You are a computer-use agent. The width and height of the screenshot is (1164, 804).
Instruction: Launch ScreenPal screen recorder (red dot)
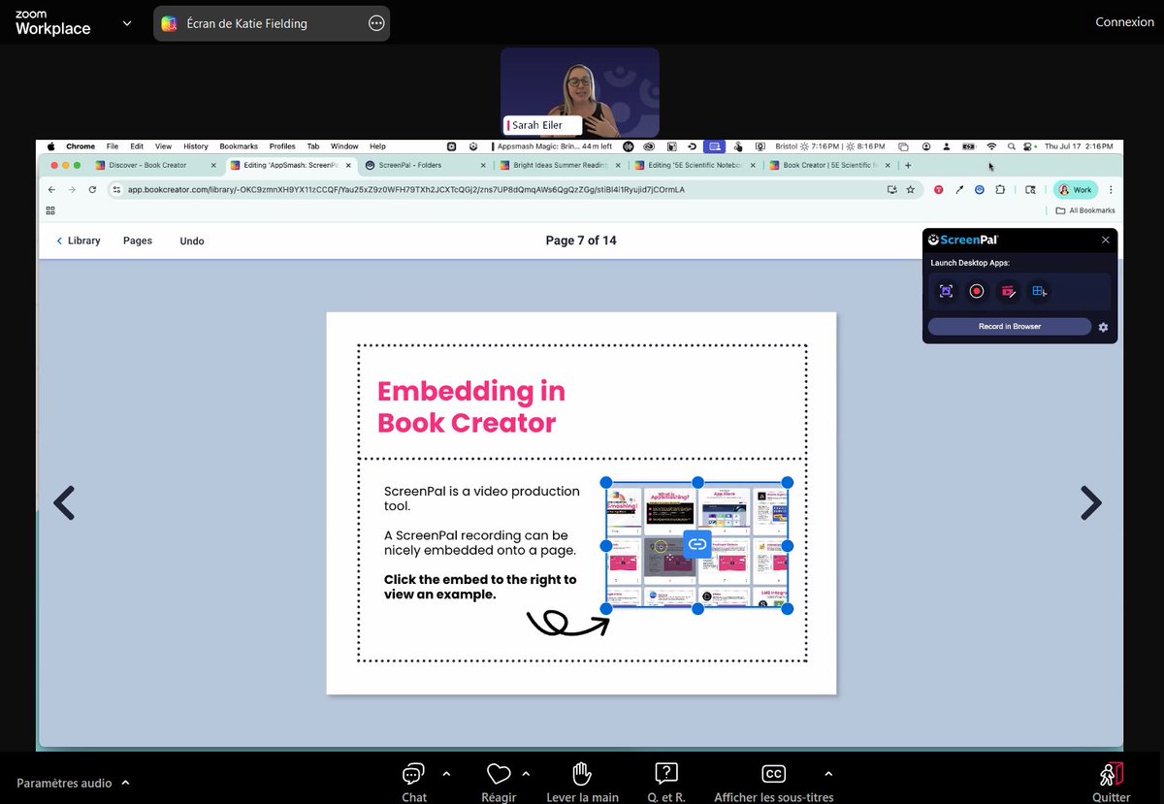point(977,291)
